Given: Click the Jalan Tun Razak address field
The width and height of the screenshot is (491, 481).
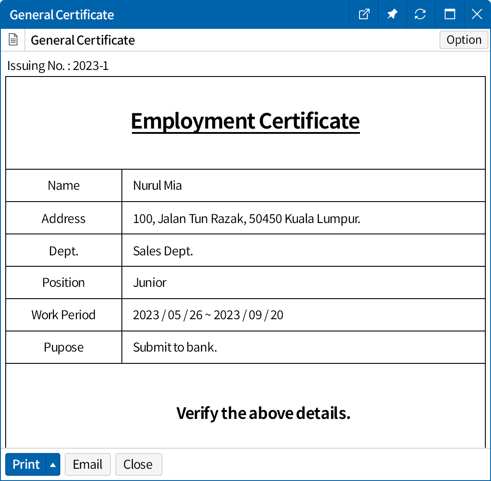Looking at the screenshot, I should click(246, 219).
